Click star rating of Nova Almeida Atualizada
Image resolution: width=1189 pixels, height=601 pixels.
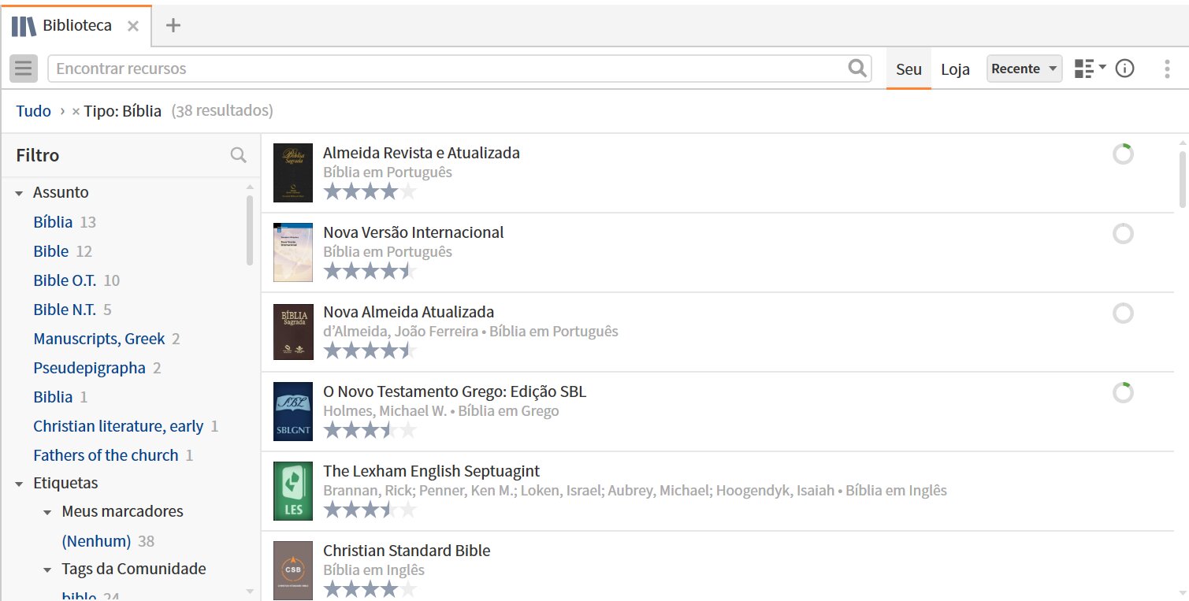370,351
